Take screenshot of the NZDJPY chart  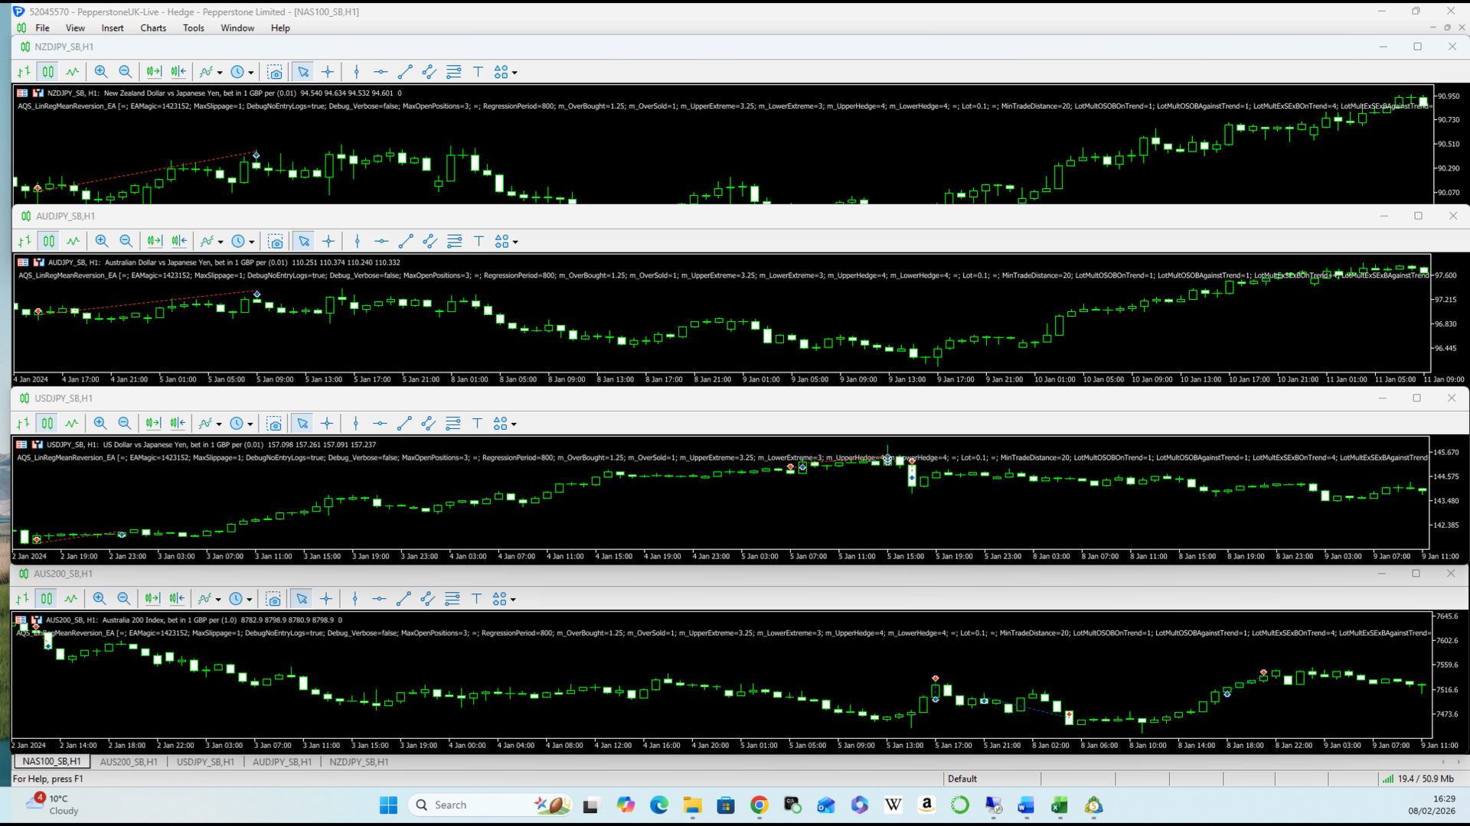pyautogui.click(x=275, y=72)
